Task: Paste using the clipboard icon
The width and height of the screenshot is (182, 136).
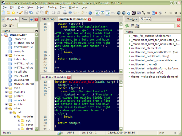Action: pyautogui.click(x=47, y=12)
